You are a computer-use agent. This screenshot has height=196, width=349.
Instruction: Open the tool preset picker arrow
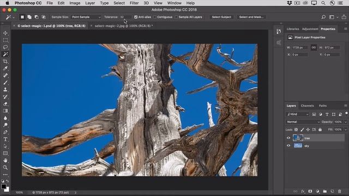pos(14,17)
